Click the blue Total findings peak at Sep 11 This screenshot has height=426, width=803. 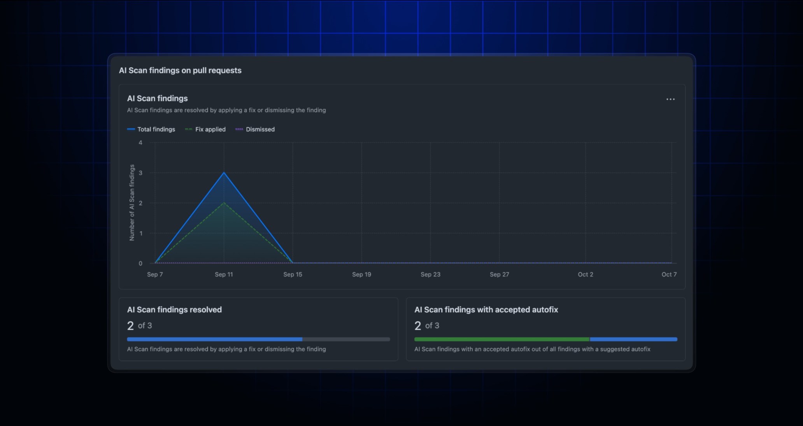(x=224, y=173)
